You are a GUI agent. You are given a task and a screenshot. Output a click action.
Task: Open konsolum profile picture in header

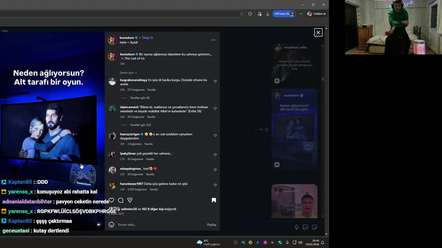[x=112, y=40]
